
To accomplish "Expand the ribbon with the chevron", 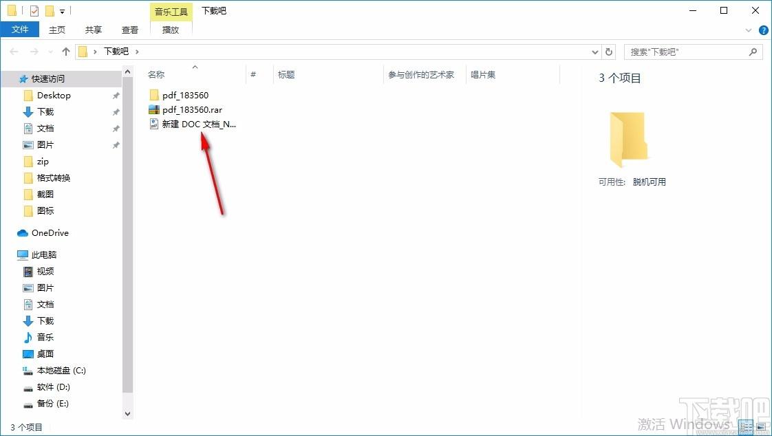I will click(x=749, y=30).
